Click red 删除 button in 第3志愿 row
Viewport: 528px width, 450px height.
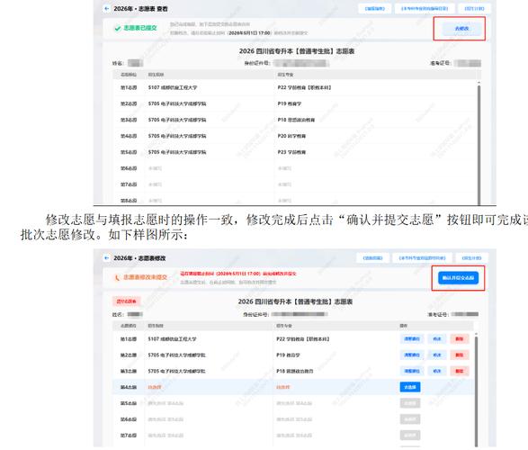pyautogui.click(x=460, y=371)
